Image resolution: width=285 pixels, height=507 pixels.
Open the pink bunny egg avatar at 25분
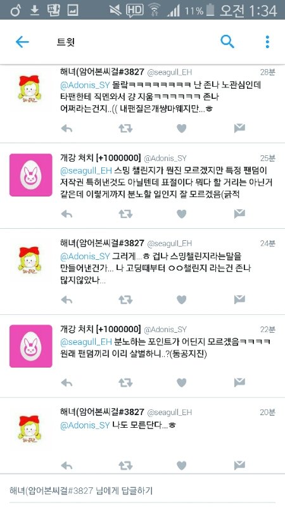point(30,175)
